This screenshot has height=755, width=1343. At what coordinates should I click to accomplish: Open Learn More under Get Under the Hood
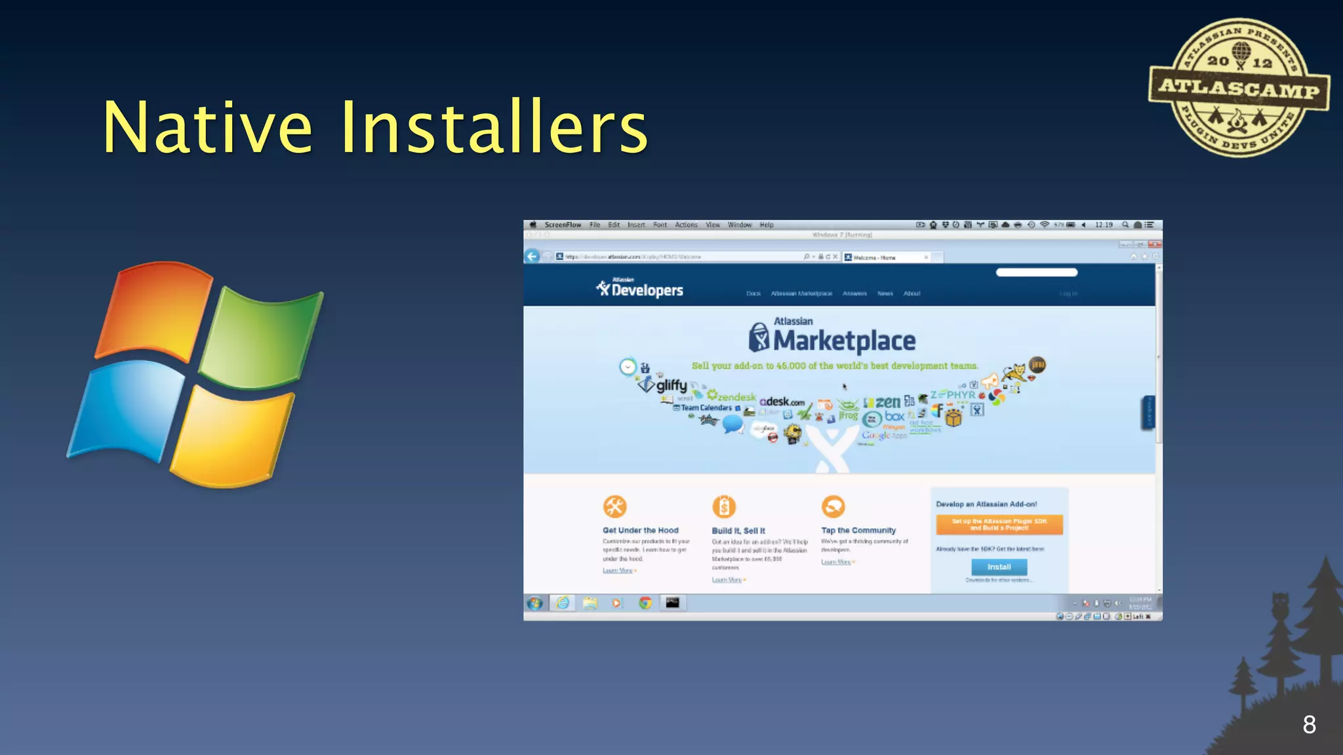click(618, 571)
